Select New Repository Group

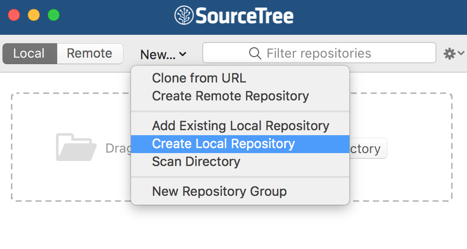point(219,191)
